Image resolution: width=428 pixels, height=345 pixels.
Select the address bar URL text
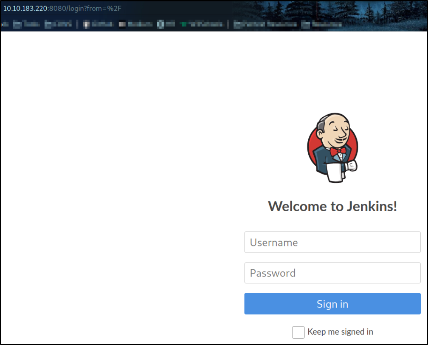click(62, 8)
